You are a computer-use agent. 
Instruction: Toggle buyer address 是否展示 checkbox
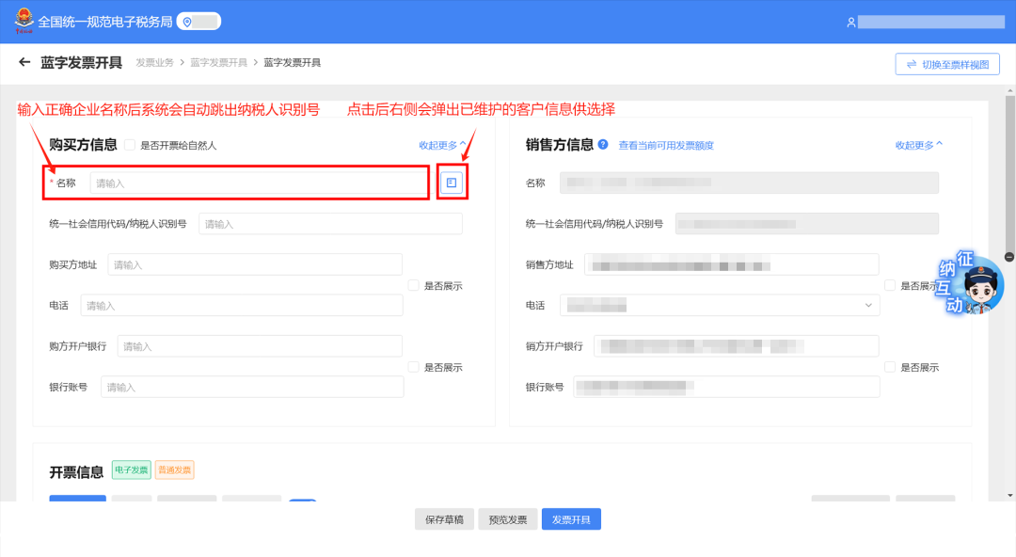pos(413,285)
